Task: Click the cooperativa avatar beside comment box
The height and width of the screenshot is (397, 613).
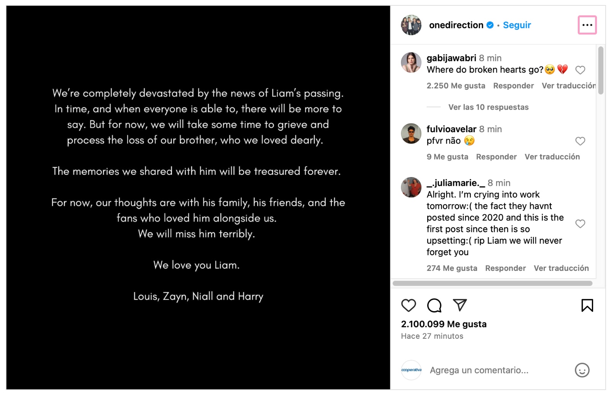Action: coord(411,370)
